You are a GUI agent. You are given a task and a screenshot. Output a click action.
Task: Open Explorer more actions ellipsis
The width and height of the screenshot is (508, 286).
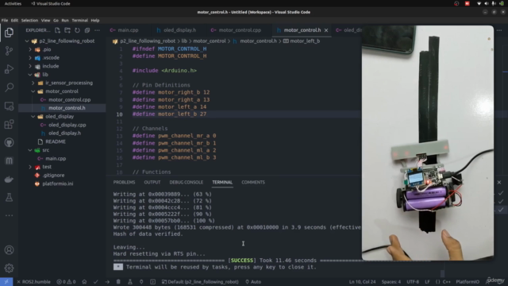[97, 30]
